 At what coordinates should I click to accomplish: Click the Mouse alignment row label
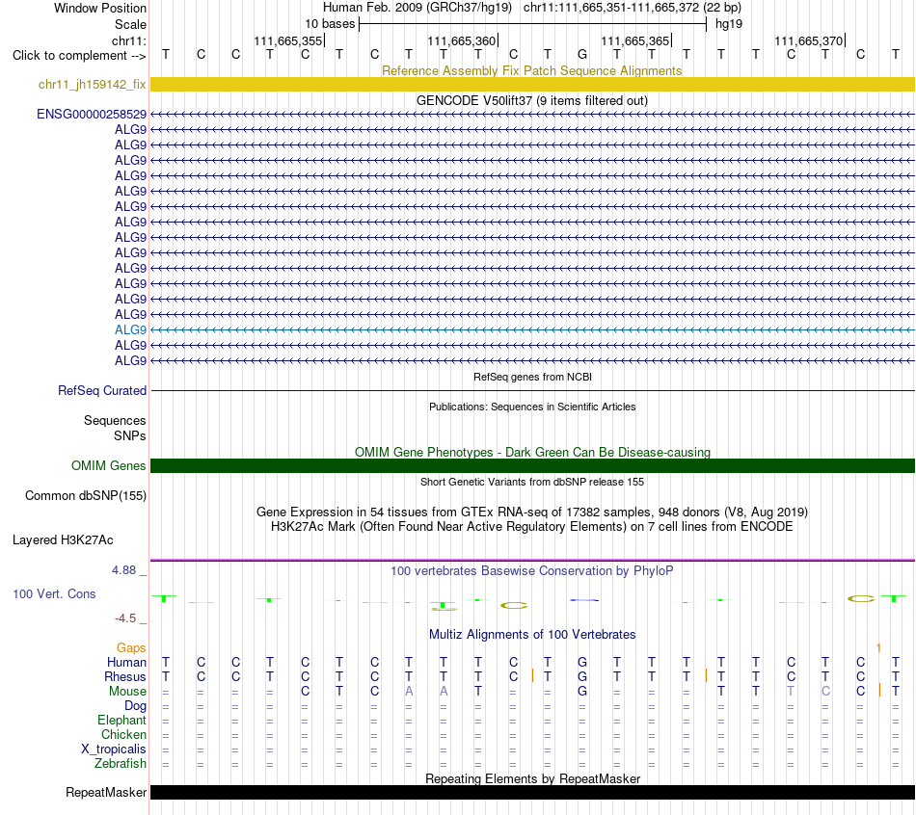[x=127, y=692]
